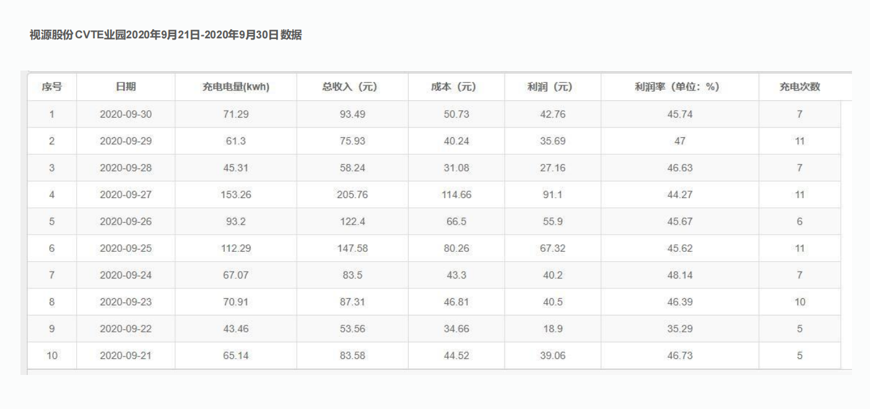The height and width of the screenshot is (409, 870).
Task: Click the 153.26 charging amount cell
Action: 235,195
